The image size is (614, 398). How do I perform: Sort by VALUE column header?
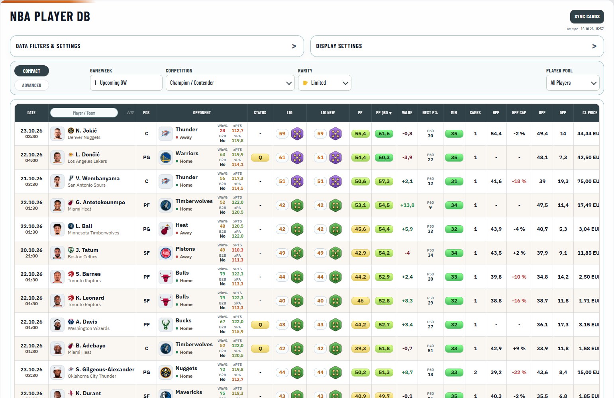(x=407, y=113)
